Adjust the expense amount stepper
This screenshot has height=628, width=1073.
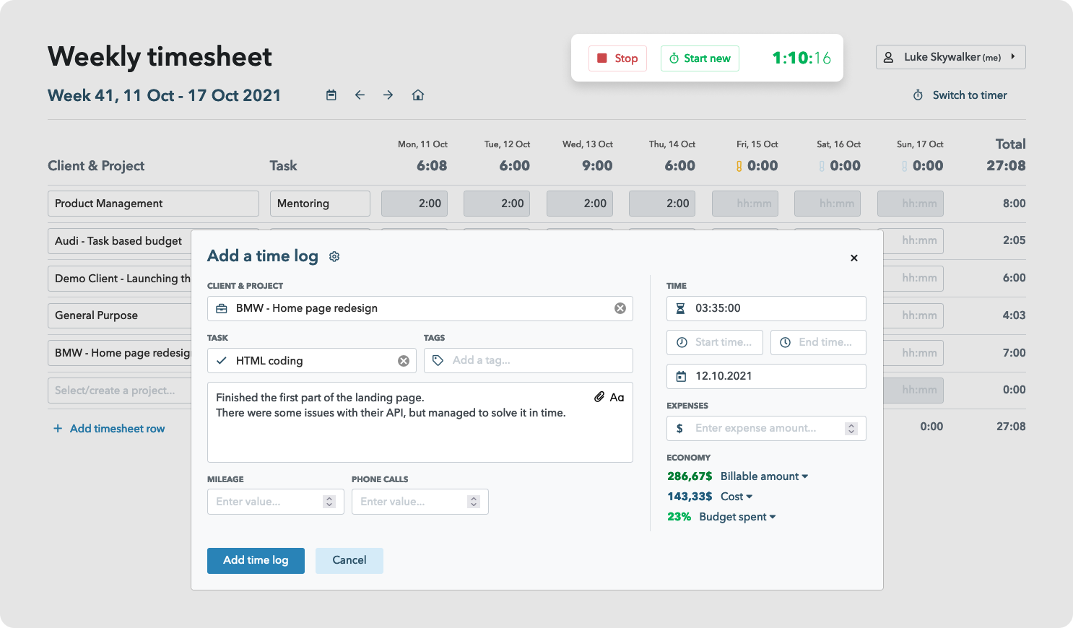point(851,429)
